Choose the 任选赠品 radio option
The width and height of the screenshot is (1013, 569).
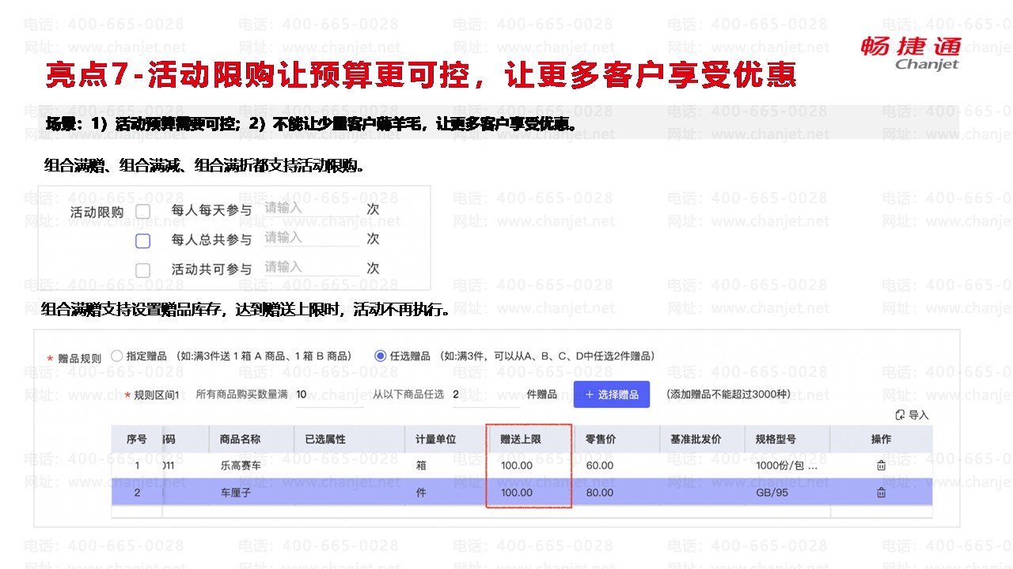tap(380, 356)
